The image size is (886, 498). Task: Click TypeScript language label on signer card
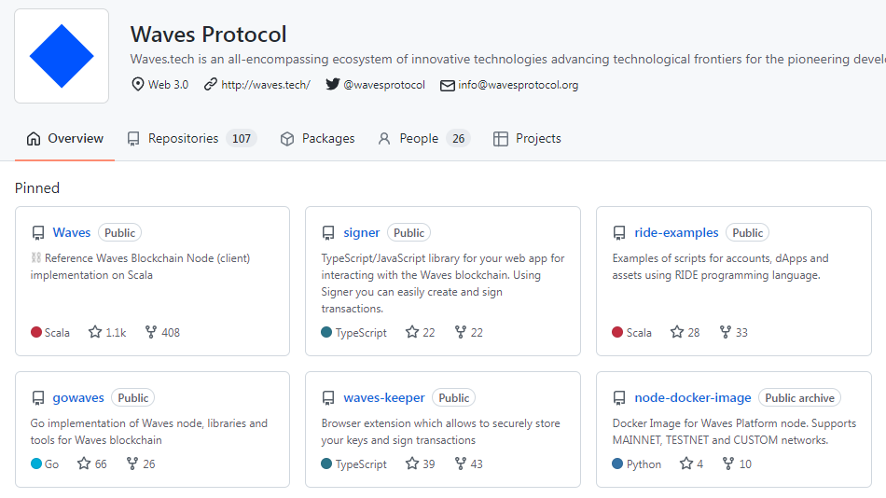point(361,332)
